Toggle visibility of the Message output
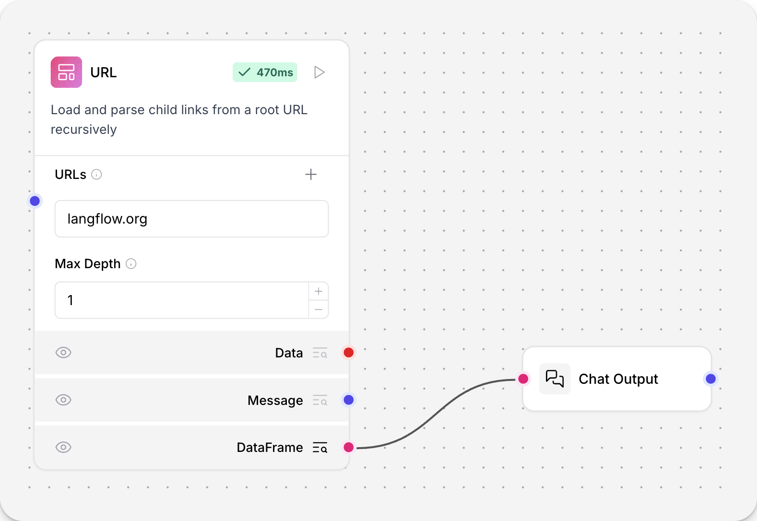The height and width of the screenshot is (521, 757). 63,400
